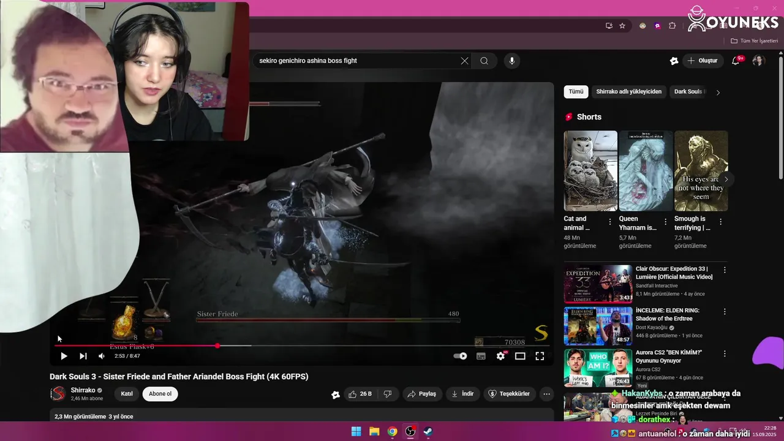Viewport: 784px width, 441px height.
Task: Open Clair Obscur Expedition 33 Lumière video
Action: click(x=674, y=273)
